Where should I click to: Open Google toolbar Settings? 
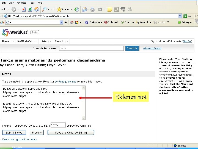coord(185,22)
